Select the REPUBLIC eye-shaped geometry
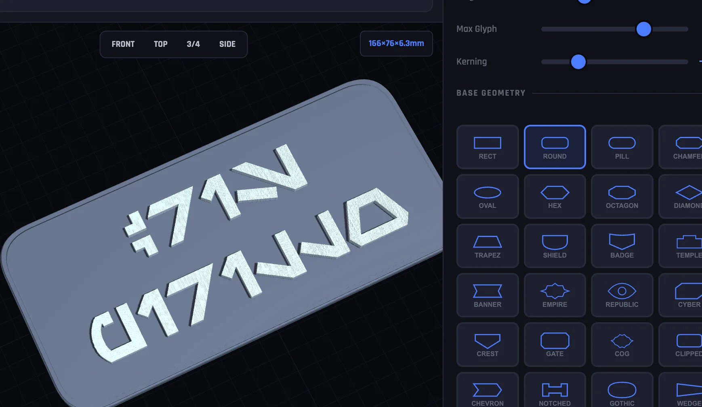The image size is (702, 407). click(x=622, y=295)
